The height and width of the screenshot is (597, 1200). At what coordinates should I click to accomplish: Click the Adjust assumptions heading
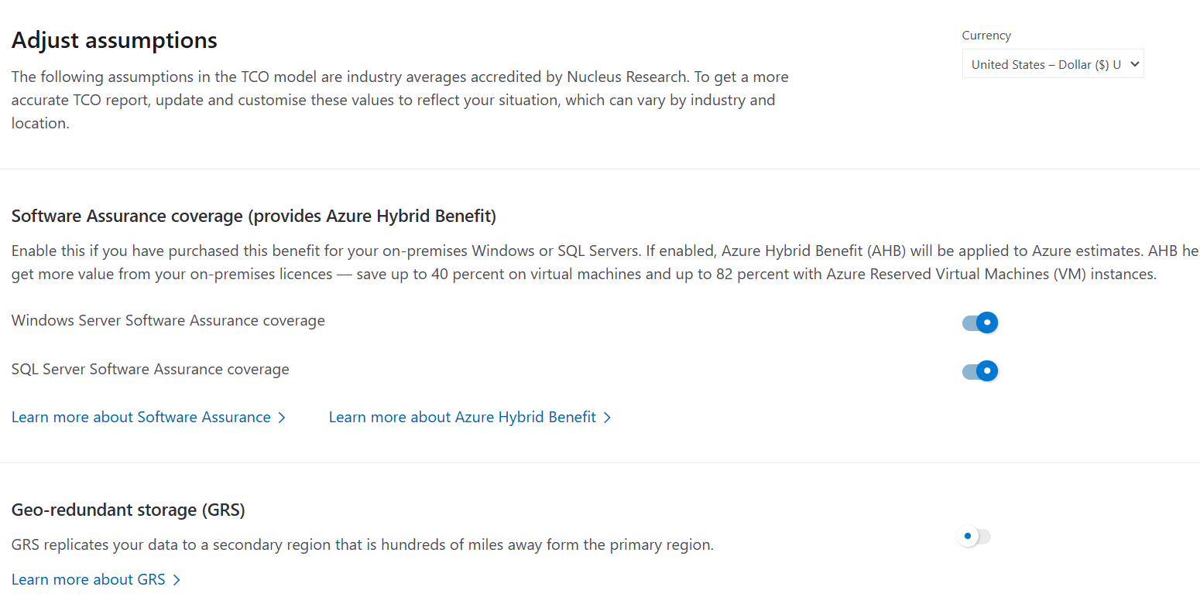(115, 40)
